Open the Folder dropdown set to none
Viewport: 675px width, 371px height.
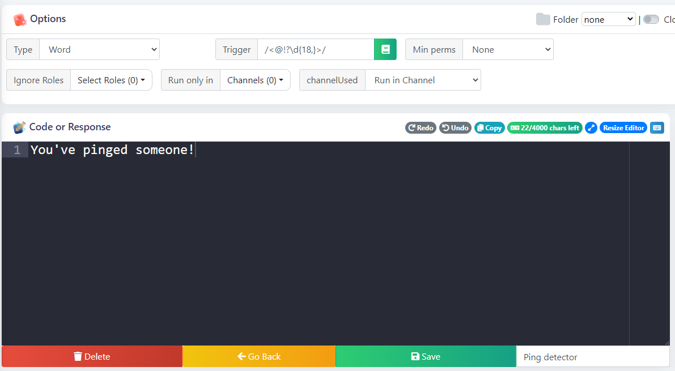[x=609, y=19]
